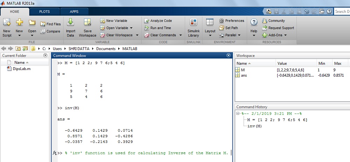350x162 pixels.
Task: Click the Community icon in Resources
Action: pyautogui.click(x=265, y=21)
